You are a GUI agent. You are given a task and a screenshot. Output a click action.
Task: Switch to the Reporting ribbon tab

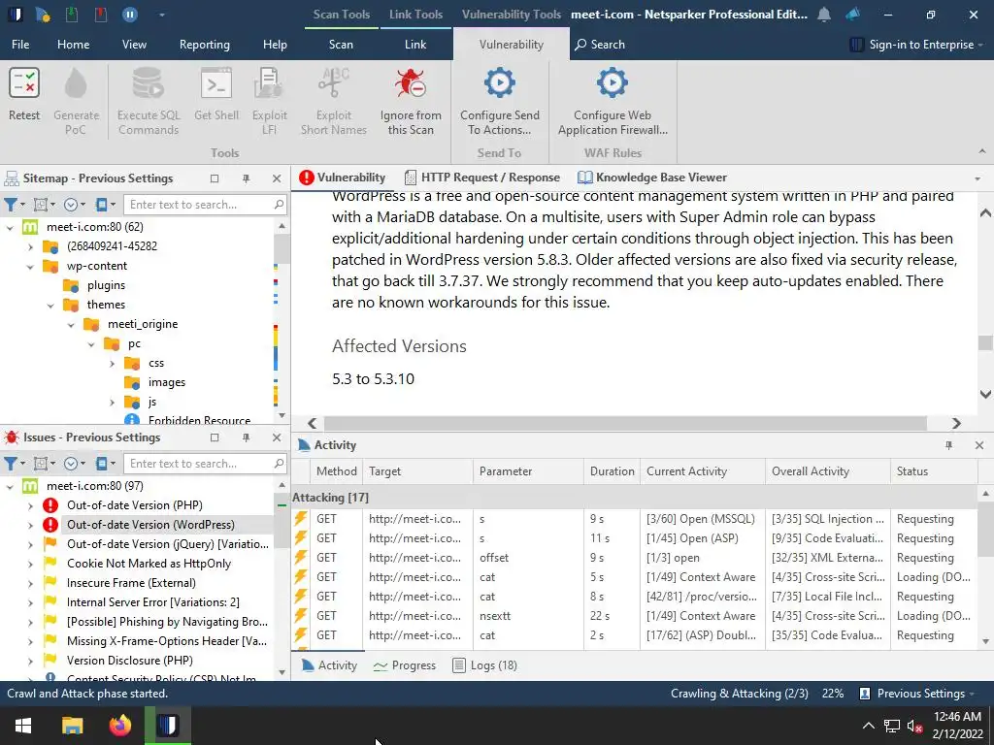[x=204, y=45]
